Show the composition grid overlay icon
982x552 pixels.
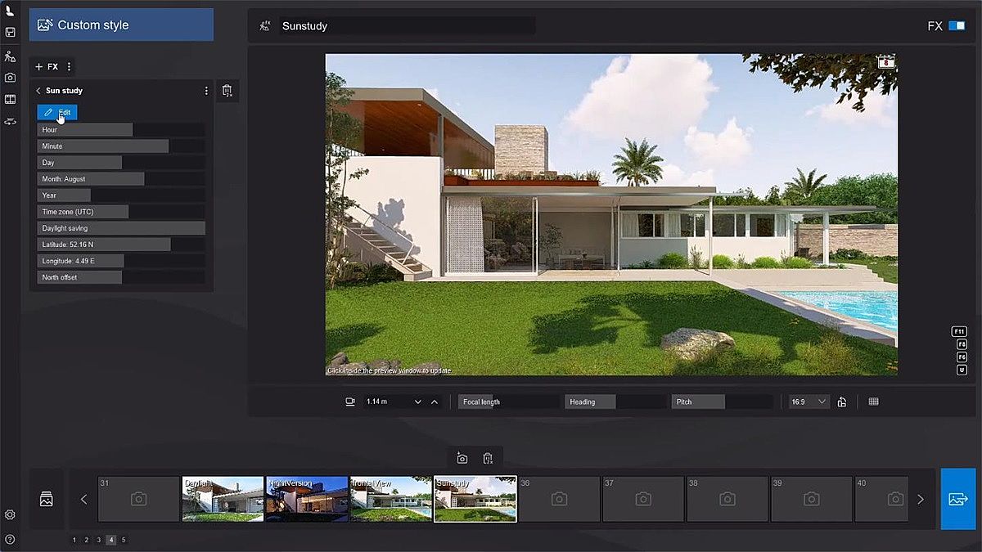pos(873,402)
